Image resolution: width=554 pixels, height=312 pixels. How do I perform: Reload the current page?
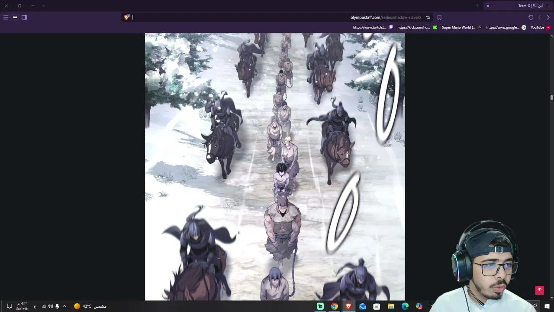(x=531, y=17)
